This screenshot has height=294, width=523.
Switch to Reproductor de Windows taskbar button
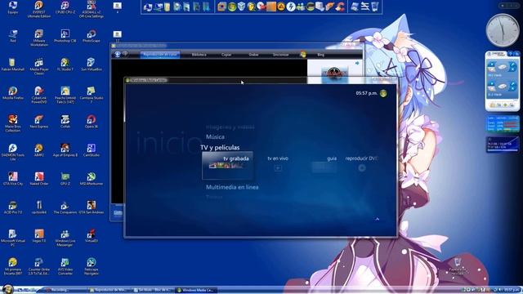pyautogui.click(x=109, y=290)
